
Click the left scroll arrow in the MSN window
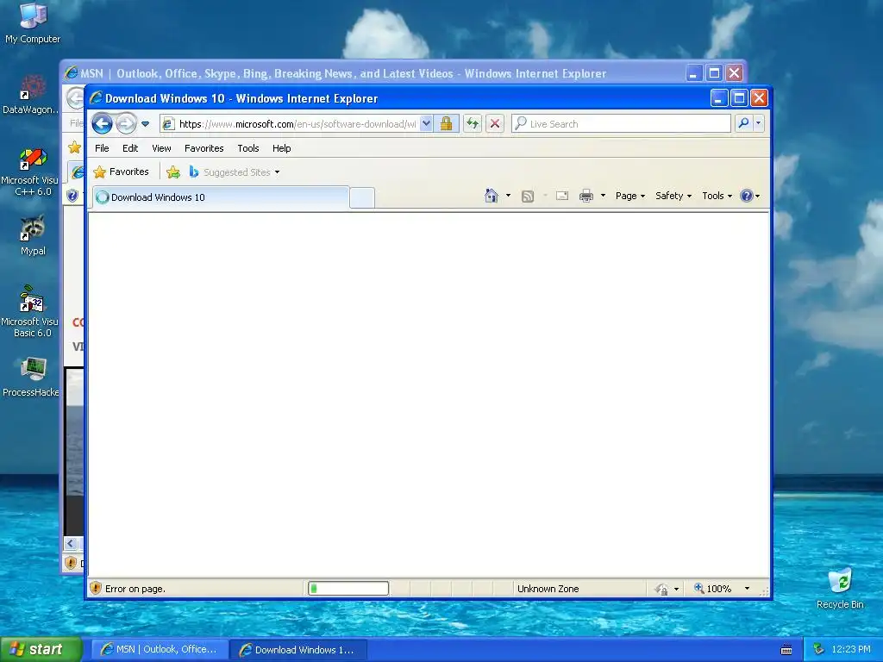click(71, 543)
